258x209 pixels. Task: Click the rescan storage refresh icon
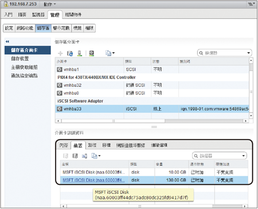70,53
